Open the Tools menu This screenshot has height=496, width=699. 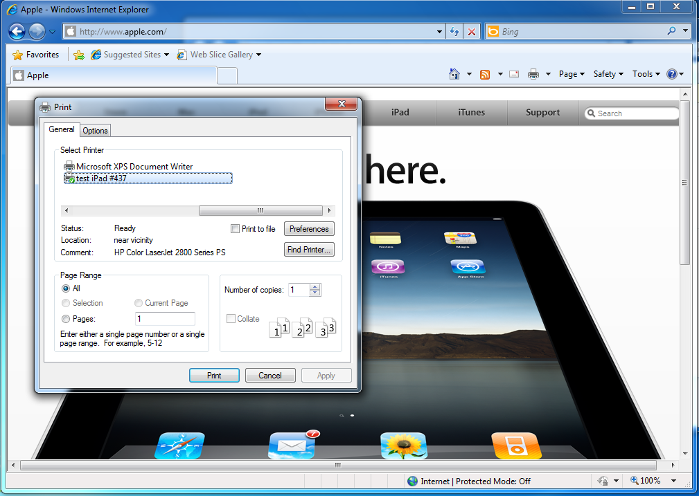[x=646, y=74]
